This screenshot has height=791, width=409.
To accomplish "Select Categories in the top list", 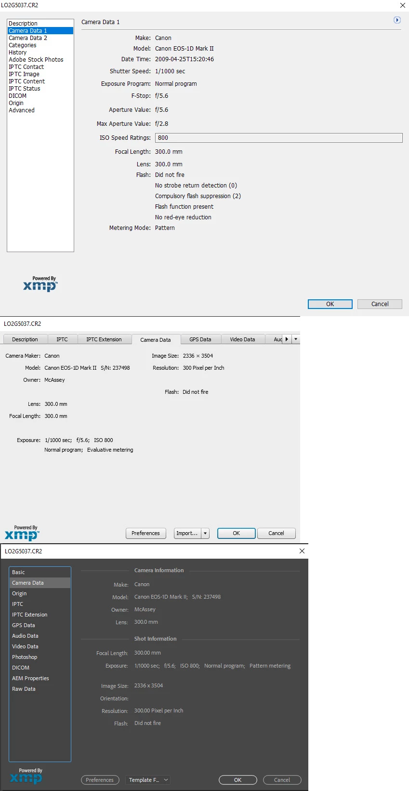I will click(40, 45).
